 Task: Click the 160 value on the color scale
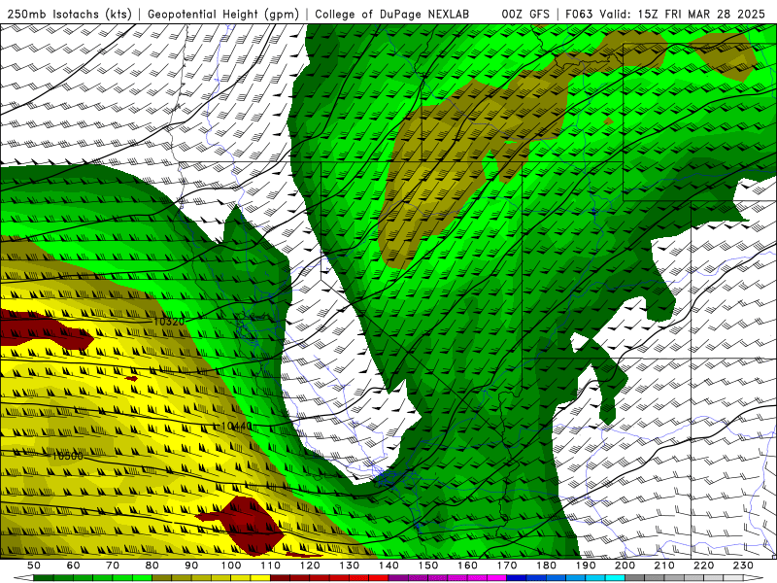pos(467,566)
